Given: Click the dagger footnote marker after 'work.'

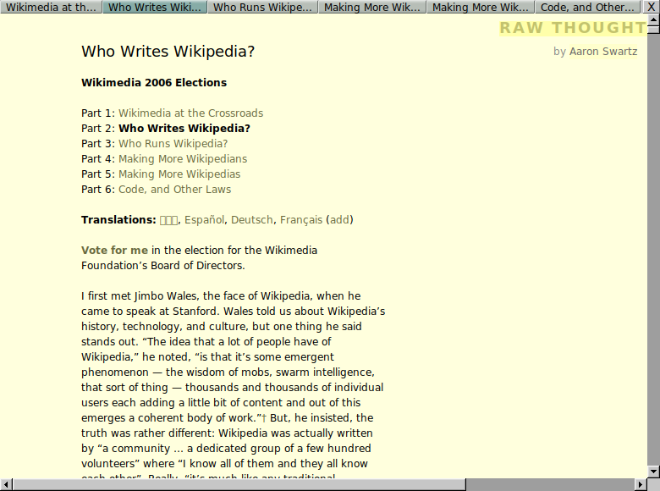Looking at the screenshot, I should tap(264, 418).
